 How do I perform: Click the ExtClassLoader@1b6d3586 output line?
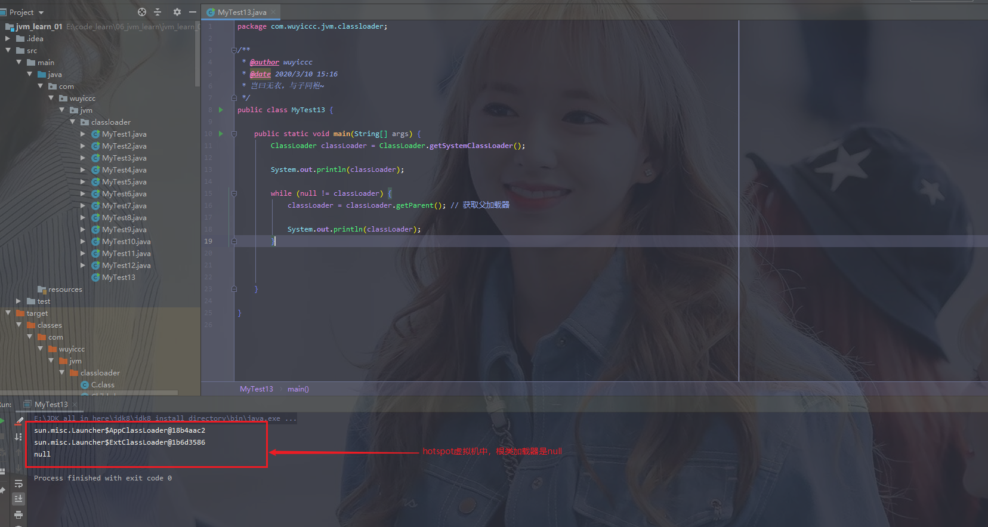(119, 442)
